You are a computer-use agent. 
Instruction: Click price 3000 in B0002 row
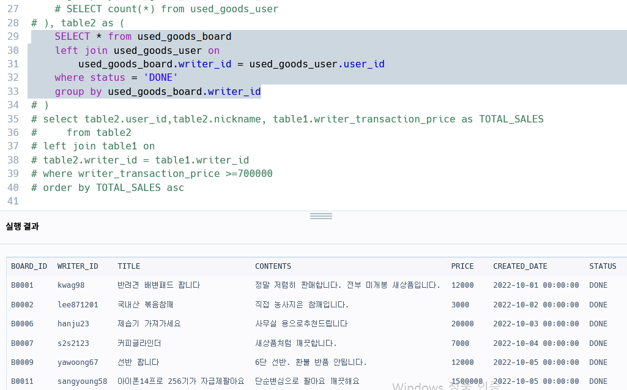(x=460, y=305)
